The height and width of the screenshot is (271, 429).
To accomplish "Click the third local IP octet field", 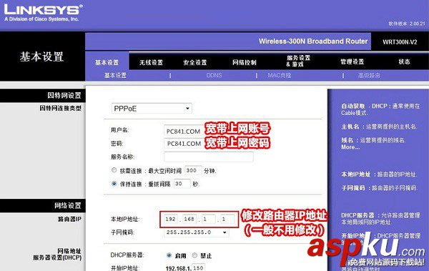I will click(x=209, y=219).
